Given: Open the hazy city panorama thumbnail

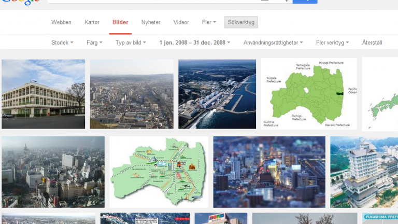Looking at the screenshot, I should [132, 94].
